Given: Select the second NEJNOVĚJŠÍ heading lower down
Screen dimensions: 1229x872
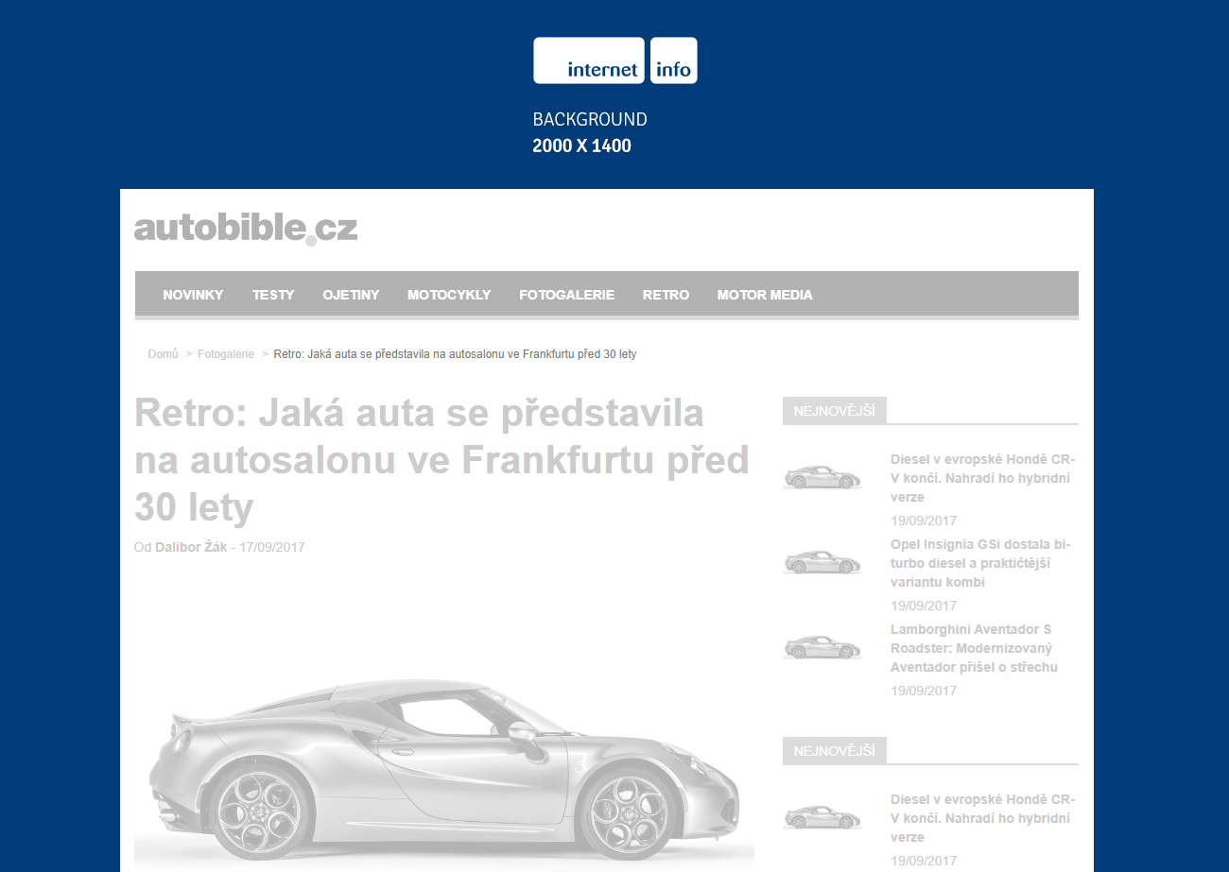Looking at the screenshot, I should pos(835,751).
